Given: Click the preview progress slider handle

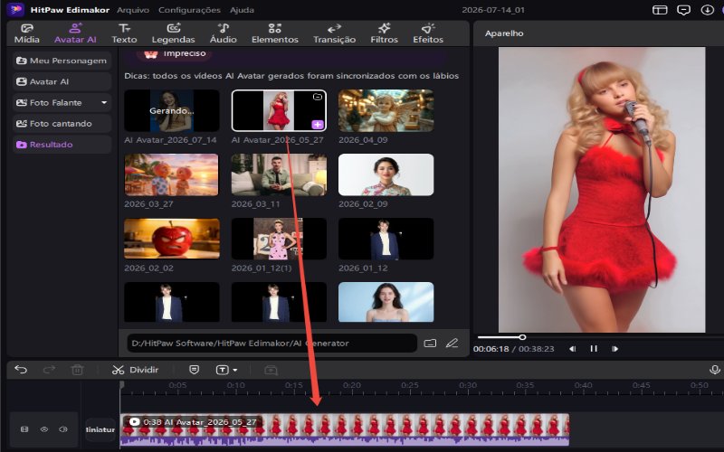Looking at the screenshot, I should [x=522, y=337].
